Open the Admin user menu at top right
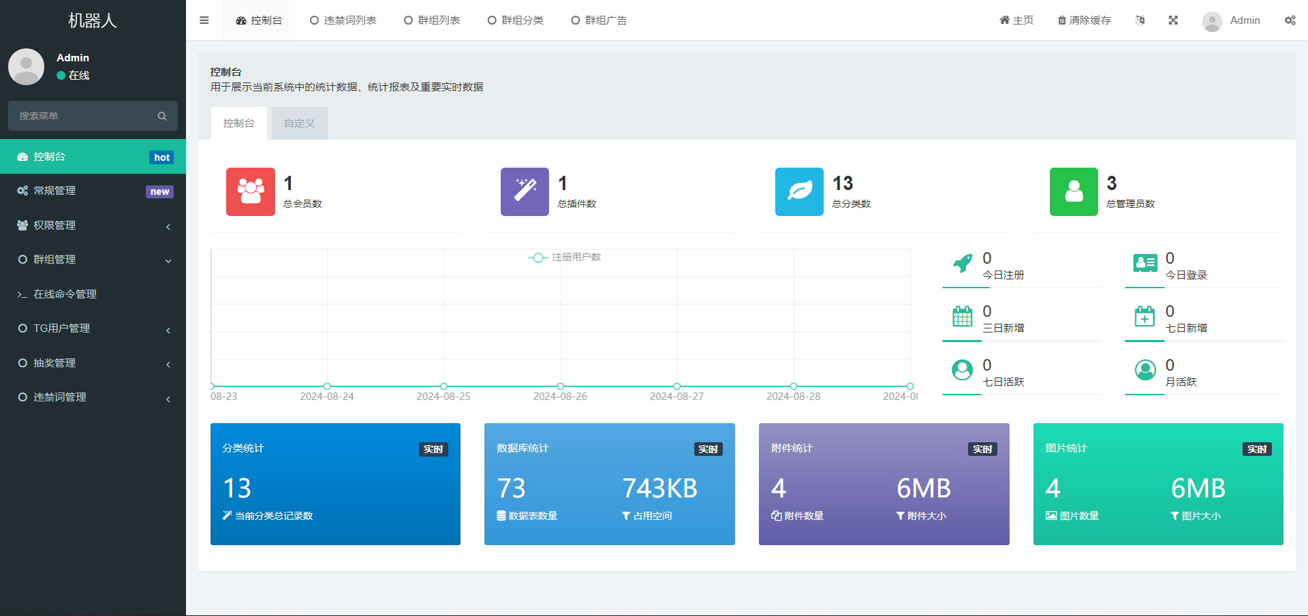 click(1231, 20)
